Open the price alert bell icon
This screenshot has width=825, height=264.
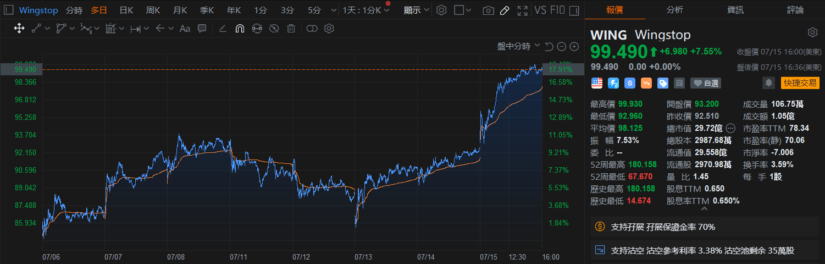tap(768, 83)
